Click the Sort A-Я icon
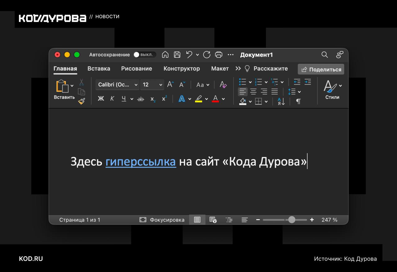397x272 pixels. coord(281,101)
